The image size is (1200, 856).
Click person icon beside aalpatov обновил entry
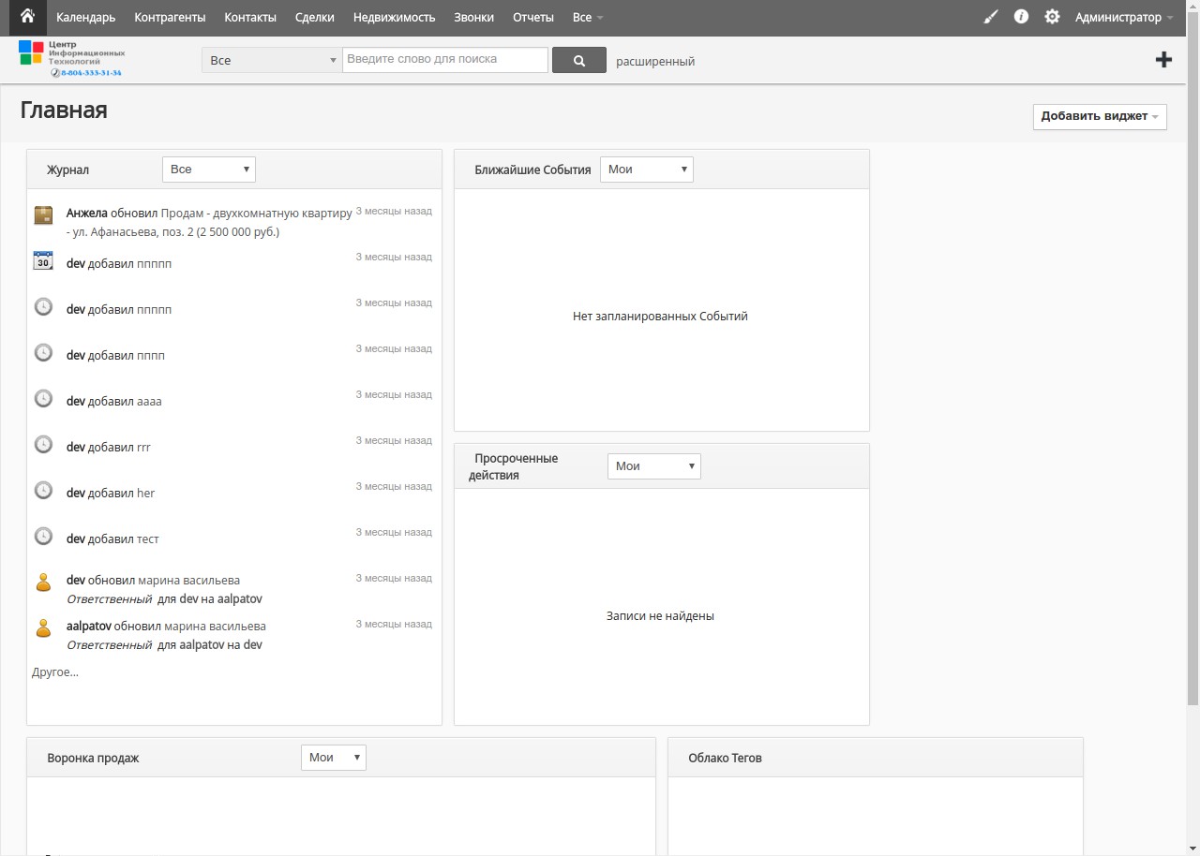tap(43, 628)
